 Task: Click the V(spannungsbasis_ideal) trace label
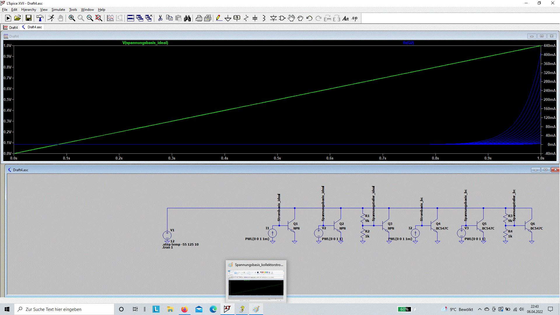145,43
